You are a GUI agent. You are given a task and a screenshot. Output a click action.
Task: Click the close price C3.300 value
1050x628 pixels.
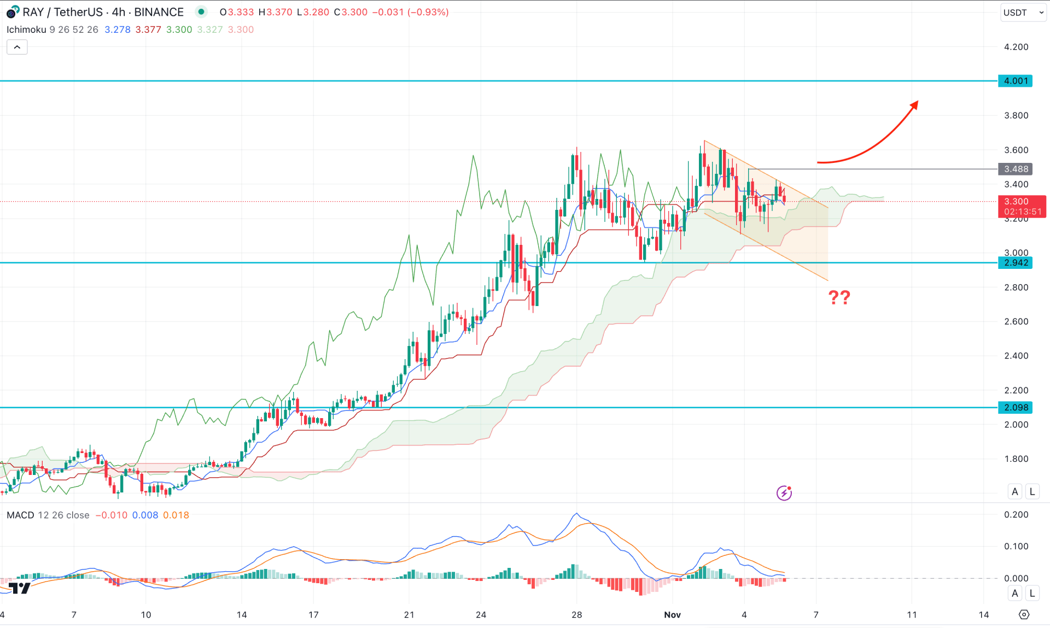pos(351,12)
